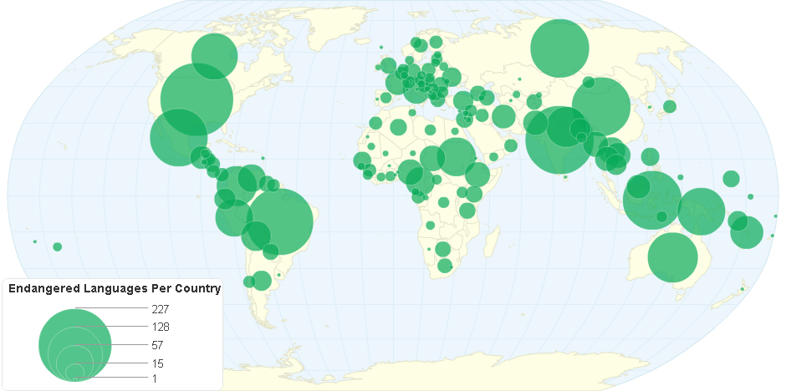Viewport: 786px width, 391px height.
Task: Select the large bubble over the United States
Action: [196, 99]
